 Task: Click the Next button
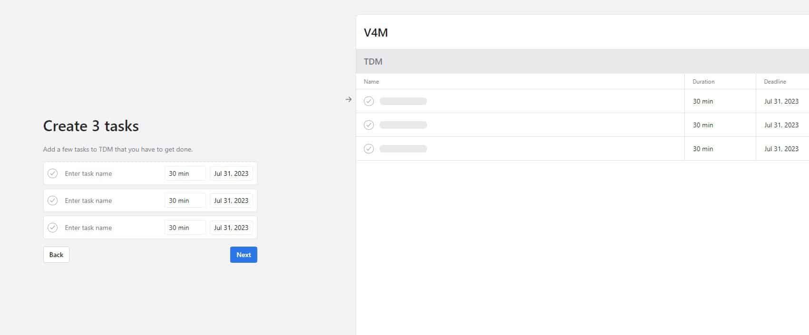point(244,255)
